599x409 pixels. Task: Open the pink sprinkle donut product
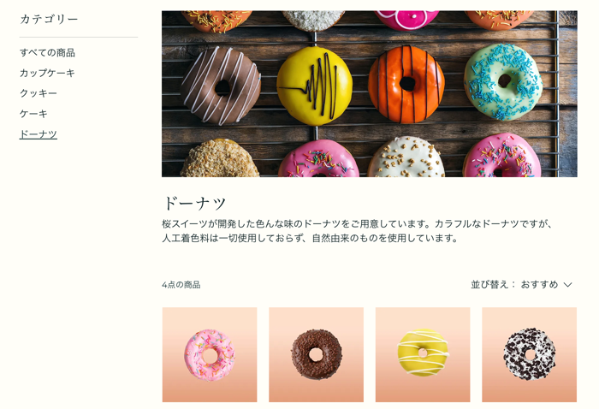210,355
